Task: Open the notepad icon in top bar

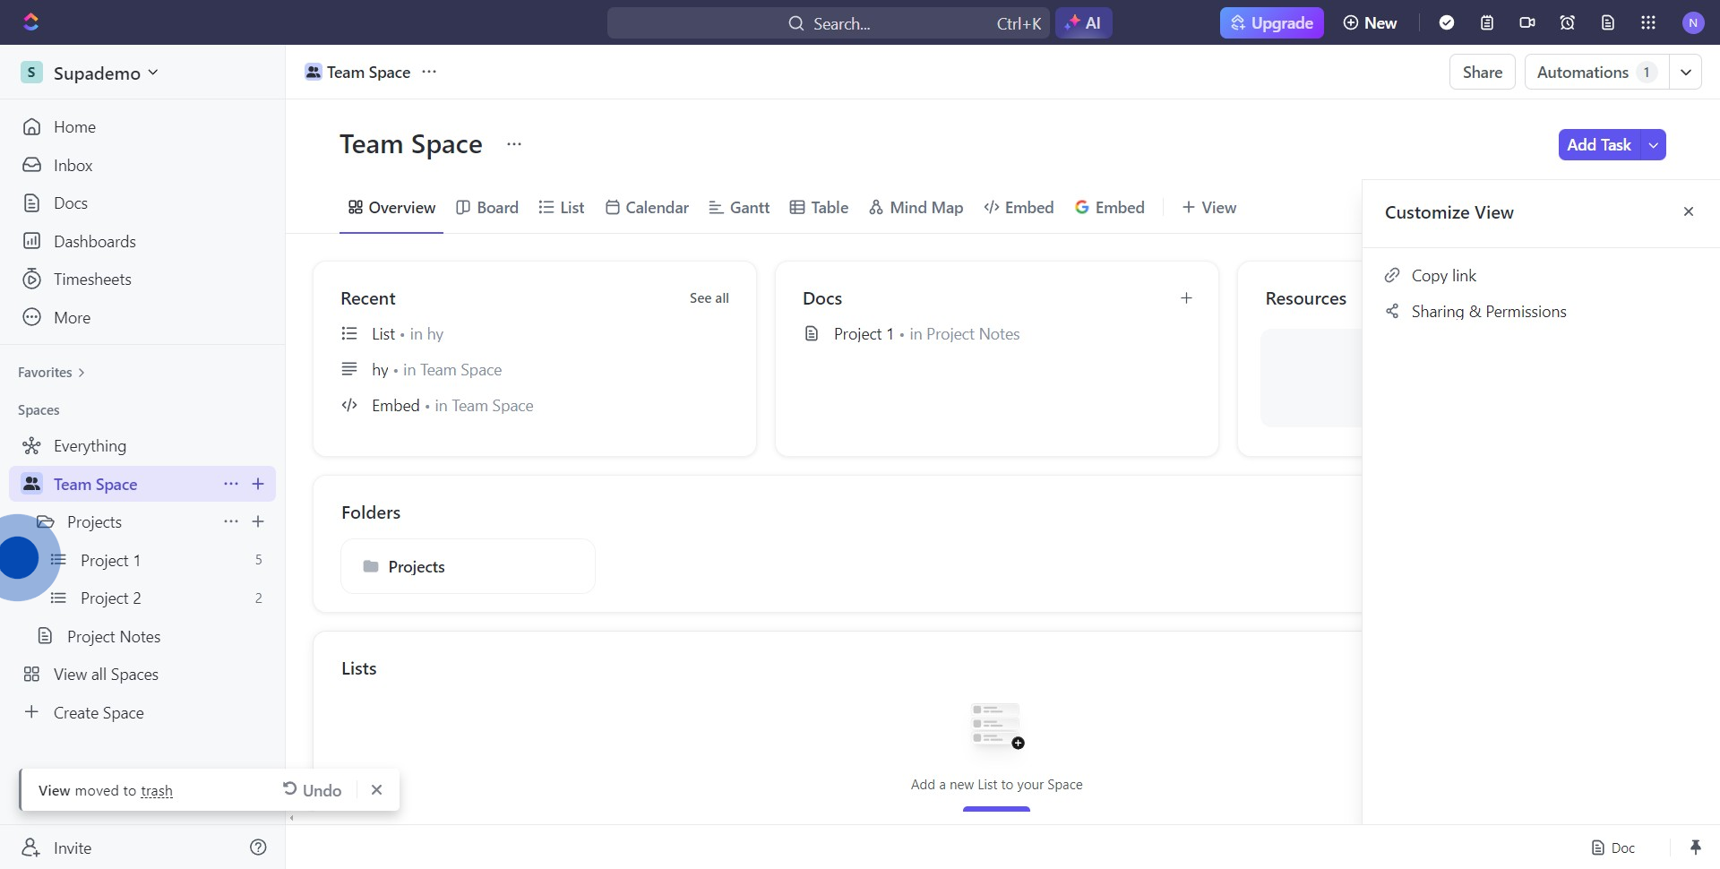Action: click(1487, 23)
